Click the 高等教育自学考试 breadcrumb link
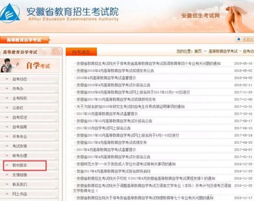 coord(223,51)
